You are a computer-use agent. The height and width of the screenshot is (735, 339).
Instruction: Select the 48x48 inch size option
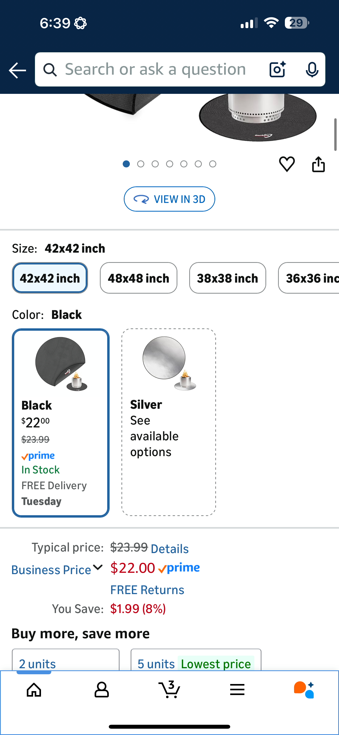138,278
